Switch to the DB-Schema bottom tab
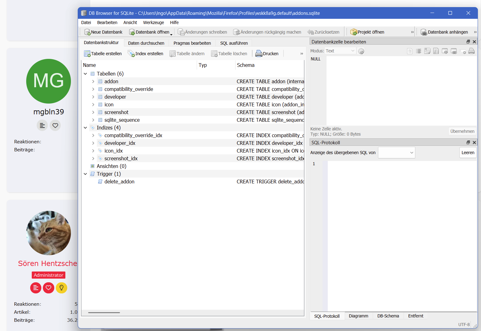 [x=388, y=316]
